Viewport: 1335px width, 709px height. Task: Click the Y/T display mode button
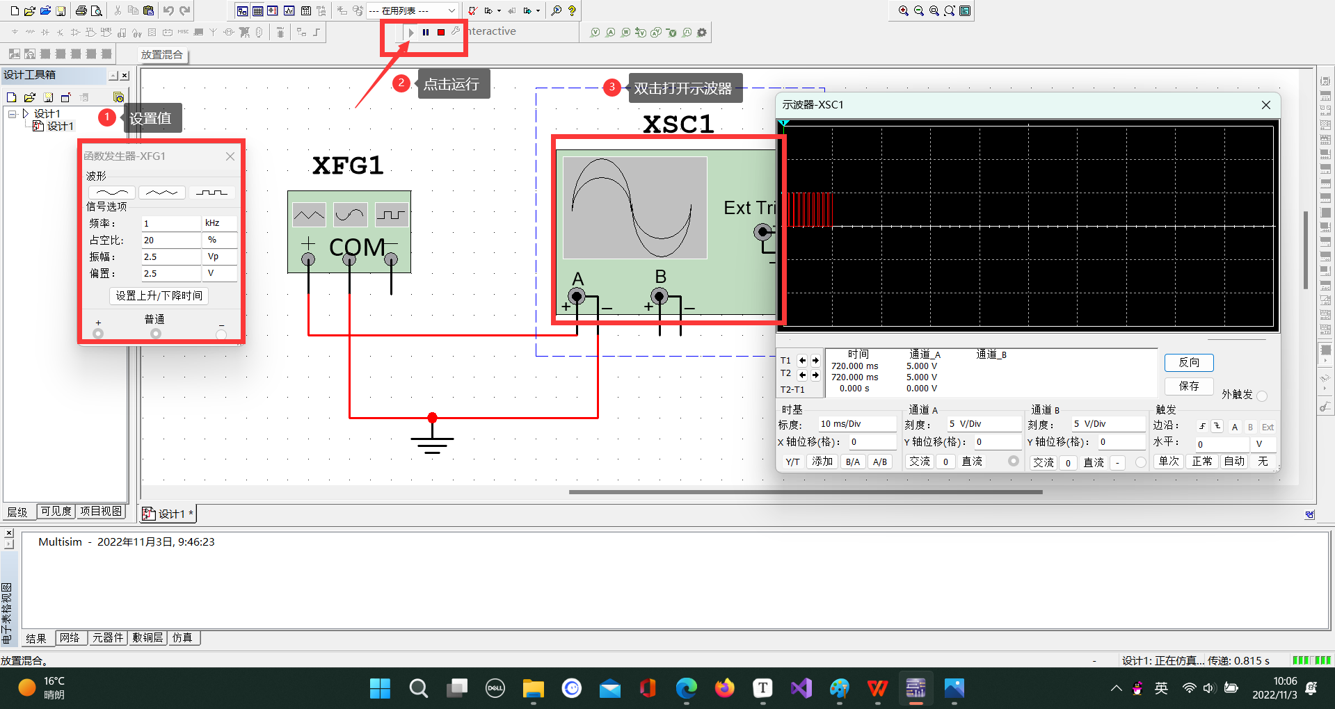pyautogui.click(x=792, y=462)
